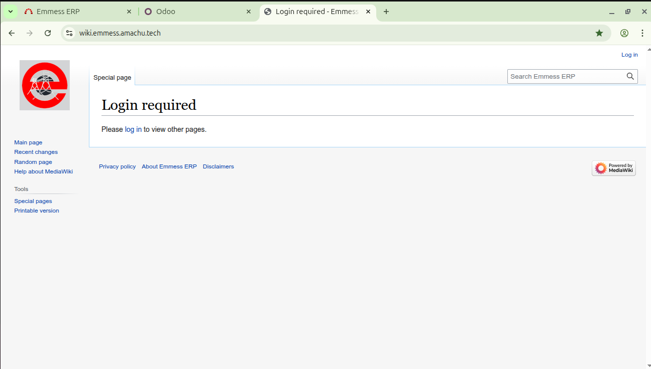
Task: Close the Odoo tab
Action: pos(248,12)
